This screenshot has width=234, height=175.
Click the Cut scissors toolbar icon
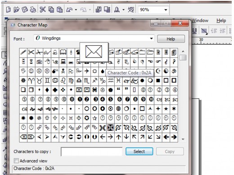click(x=43, y=10)
